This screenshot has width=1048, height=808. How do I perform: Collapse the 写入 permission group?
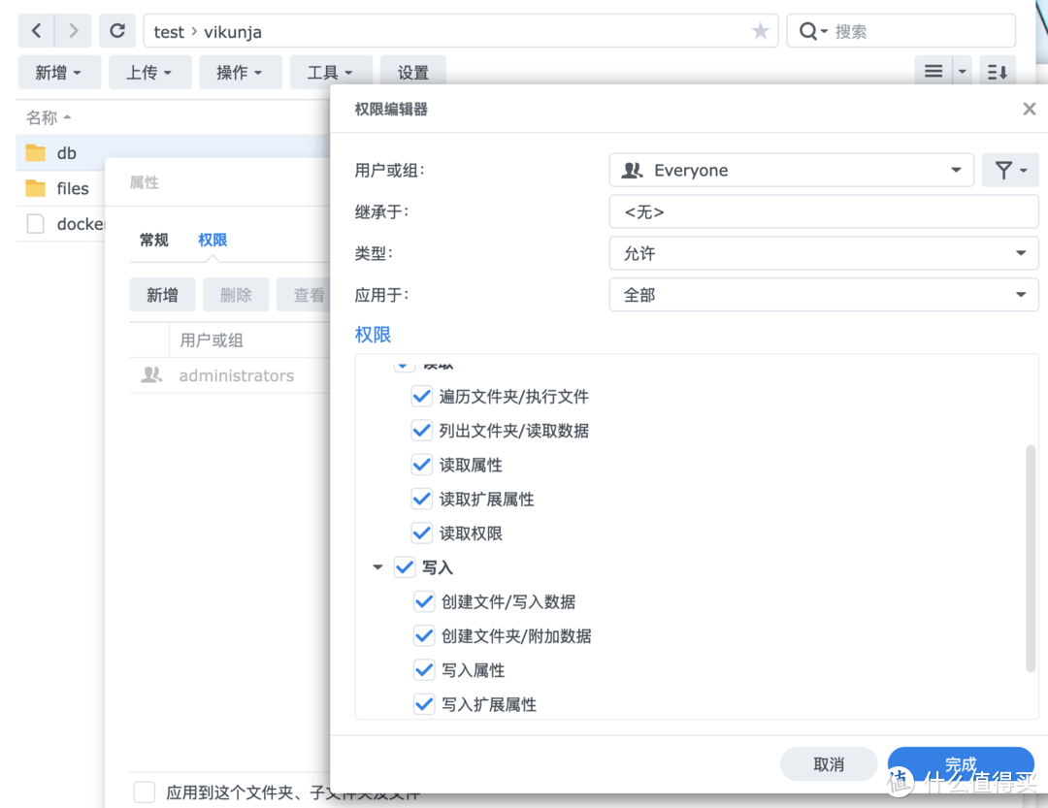click(x=377, y=567)
